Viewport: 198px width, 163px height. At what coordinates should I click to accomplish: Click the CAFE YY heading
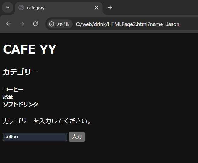30,49
